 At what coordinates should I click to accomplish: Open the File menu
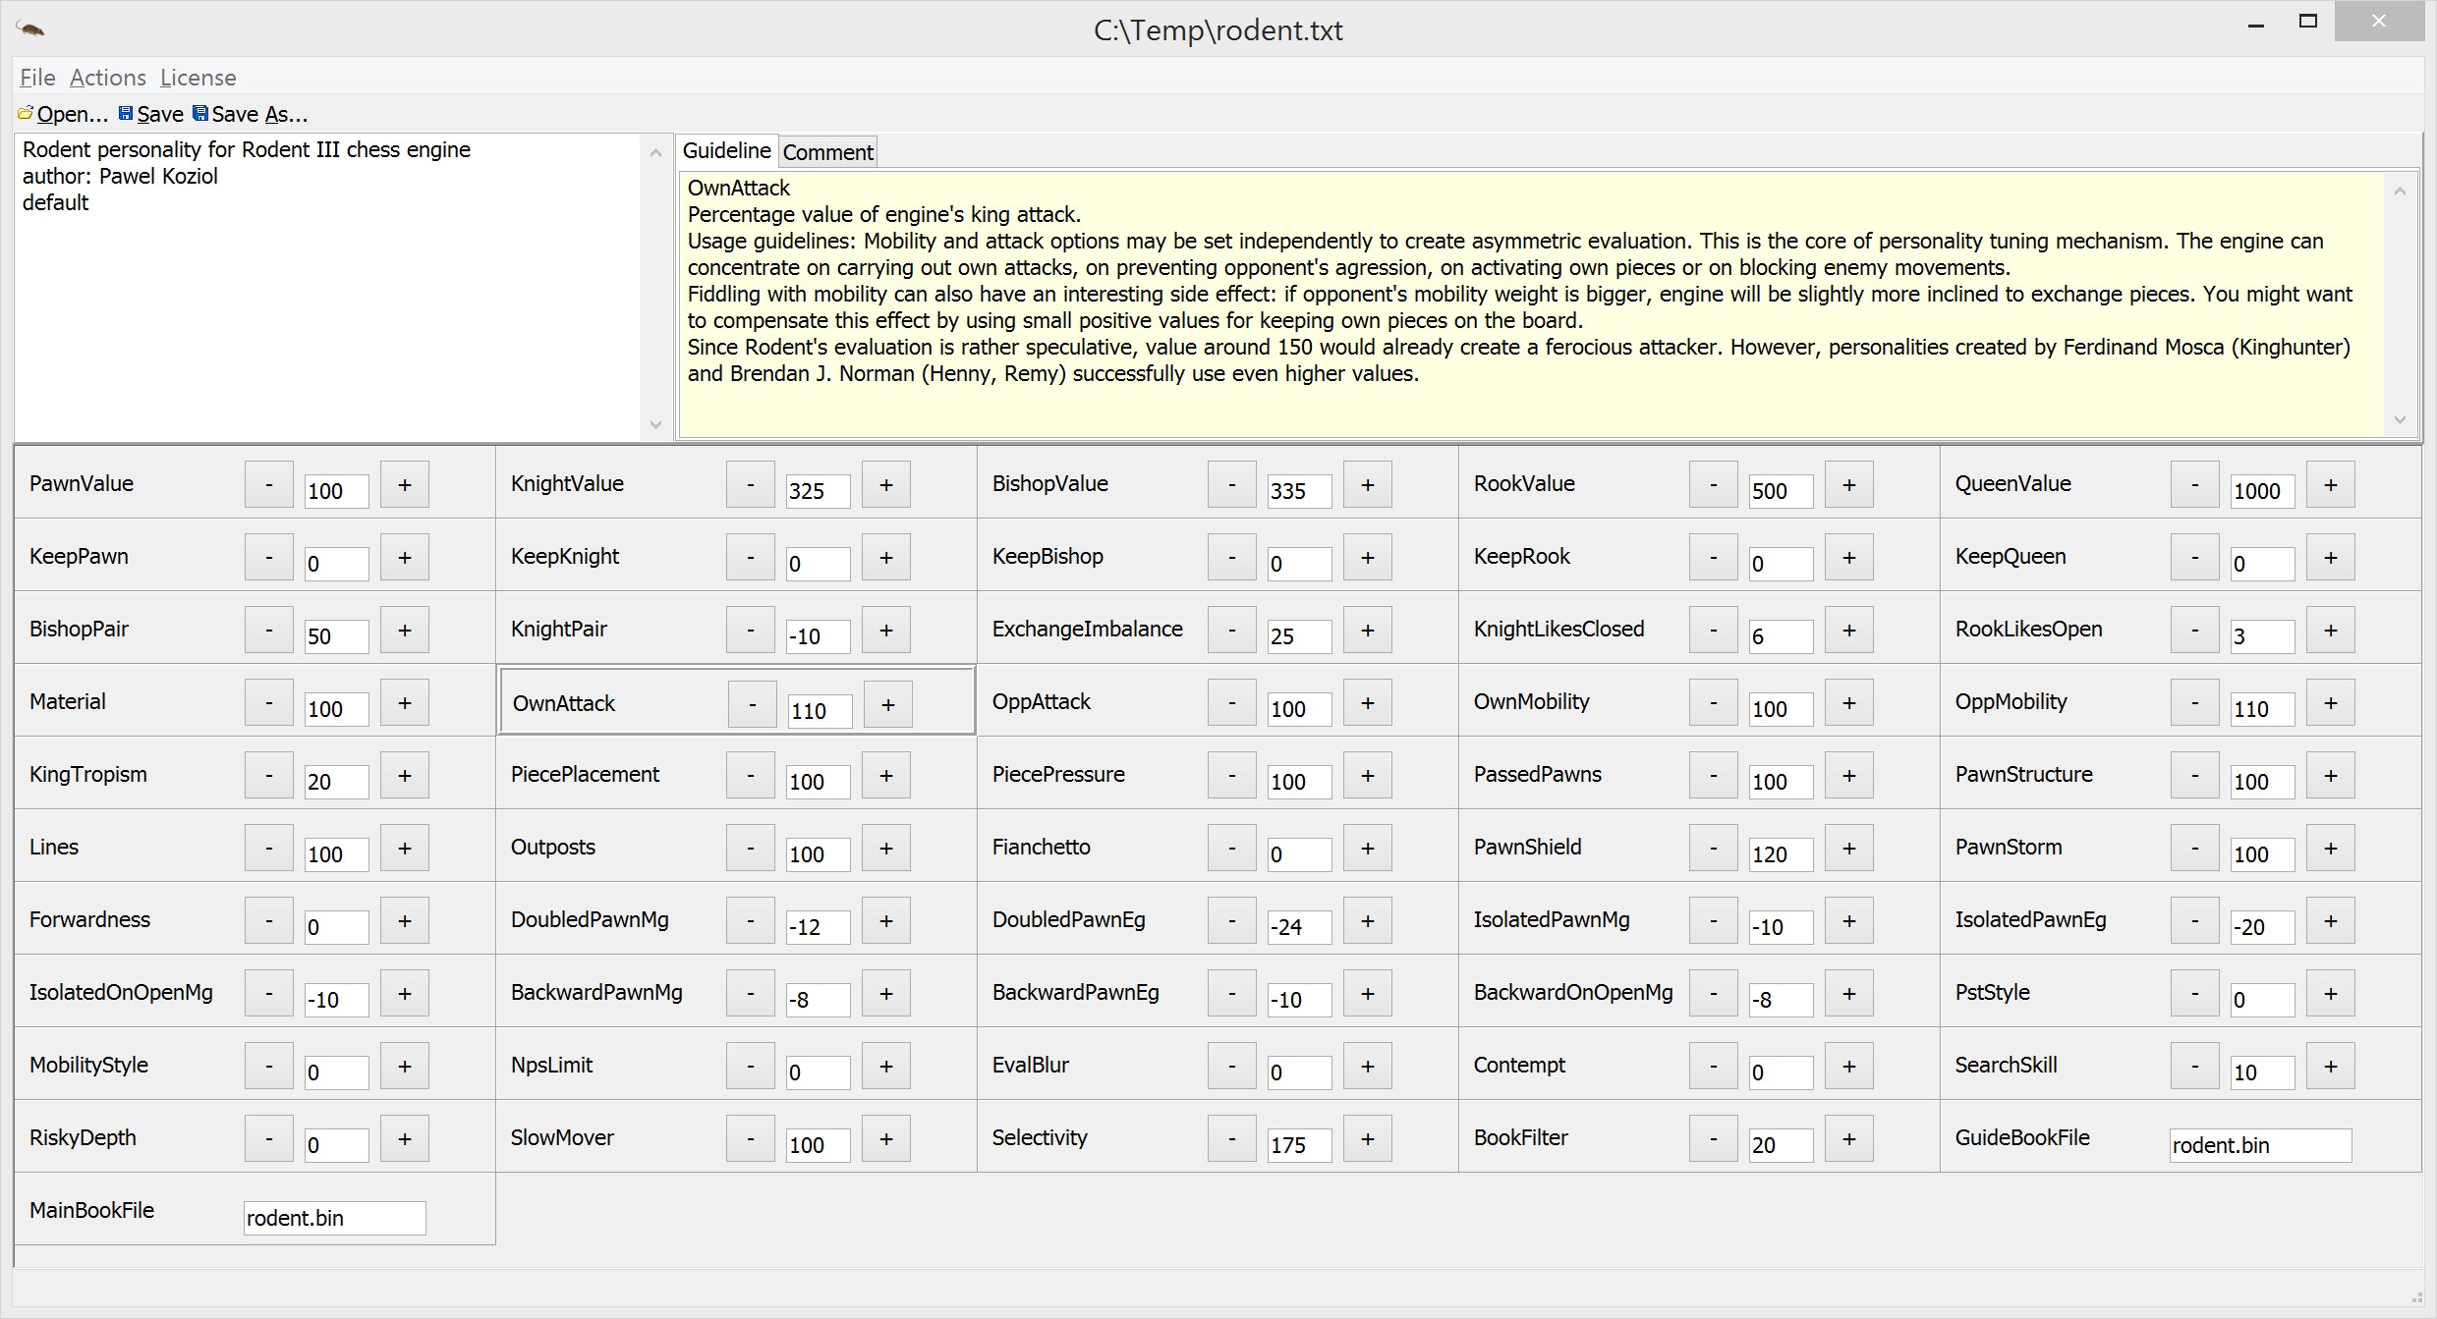pos(37,78)
